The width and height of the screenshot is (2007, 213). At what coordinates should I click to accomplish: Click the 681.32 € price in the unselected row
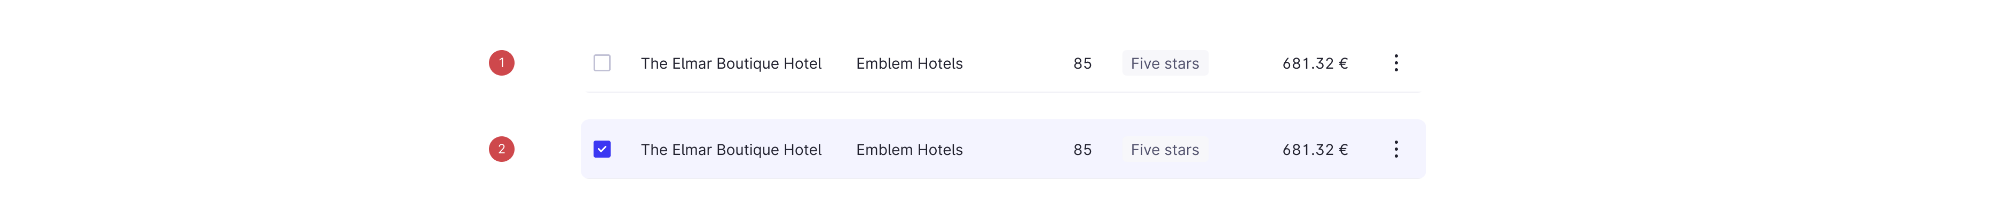click(x=1314, y=64)
